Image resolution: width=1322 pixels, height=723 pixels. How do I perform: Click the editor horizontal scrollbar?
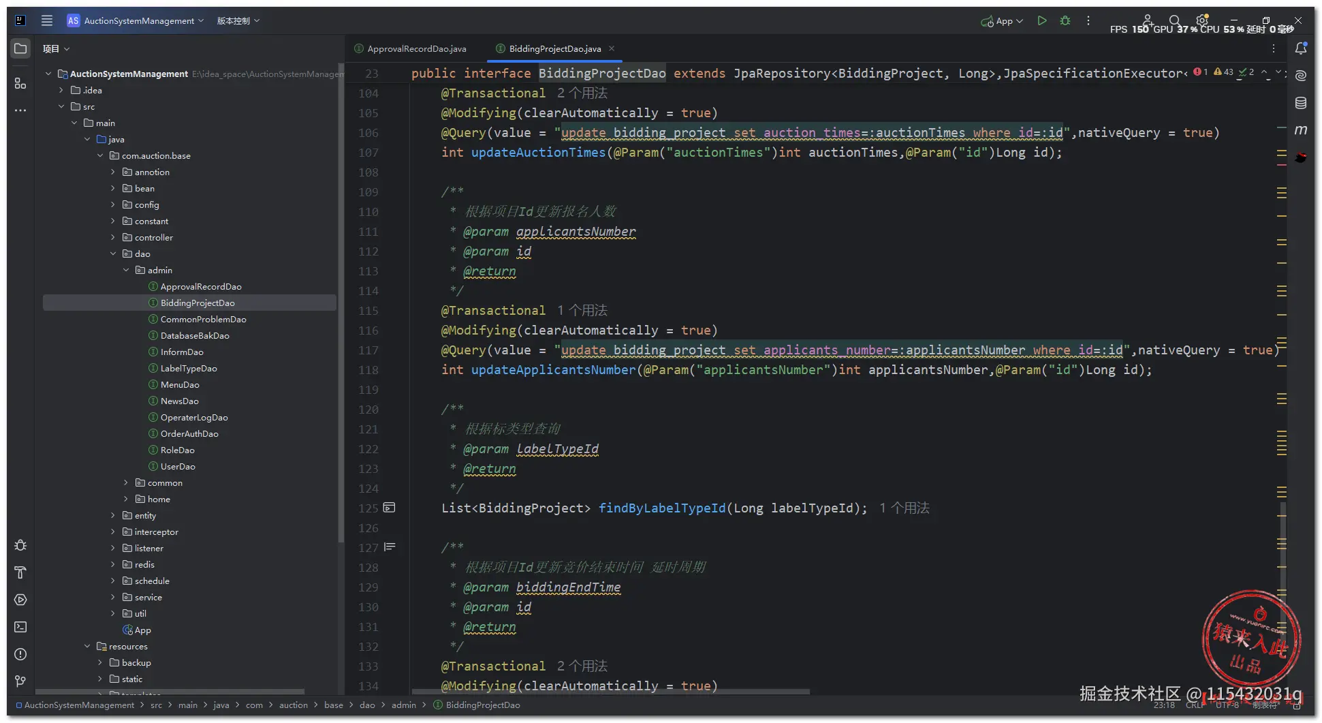pos(610,692)
